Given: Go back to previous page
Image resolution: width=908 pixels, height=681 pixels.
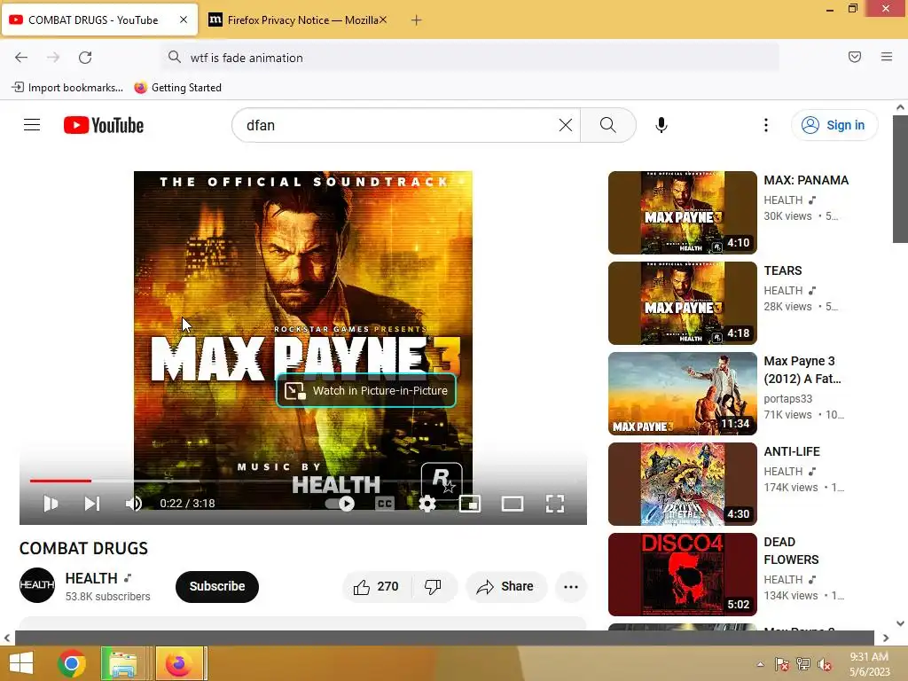Looking at the screenshot, I should click(21, 58).
